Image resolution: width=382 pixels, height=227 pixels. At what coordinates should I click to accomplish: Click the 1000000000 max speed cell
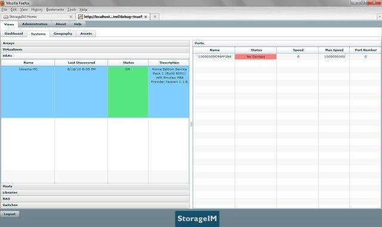[334, 57]
